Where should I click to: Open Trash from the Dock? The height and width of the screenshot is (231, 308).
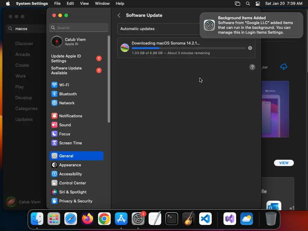pyautogui.click(x=271, y=219)
